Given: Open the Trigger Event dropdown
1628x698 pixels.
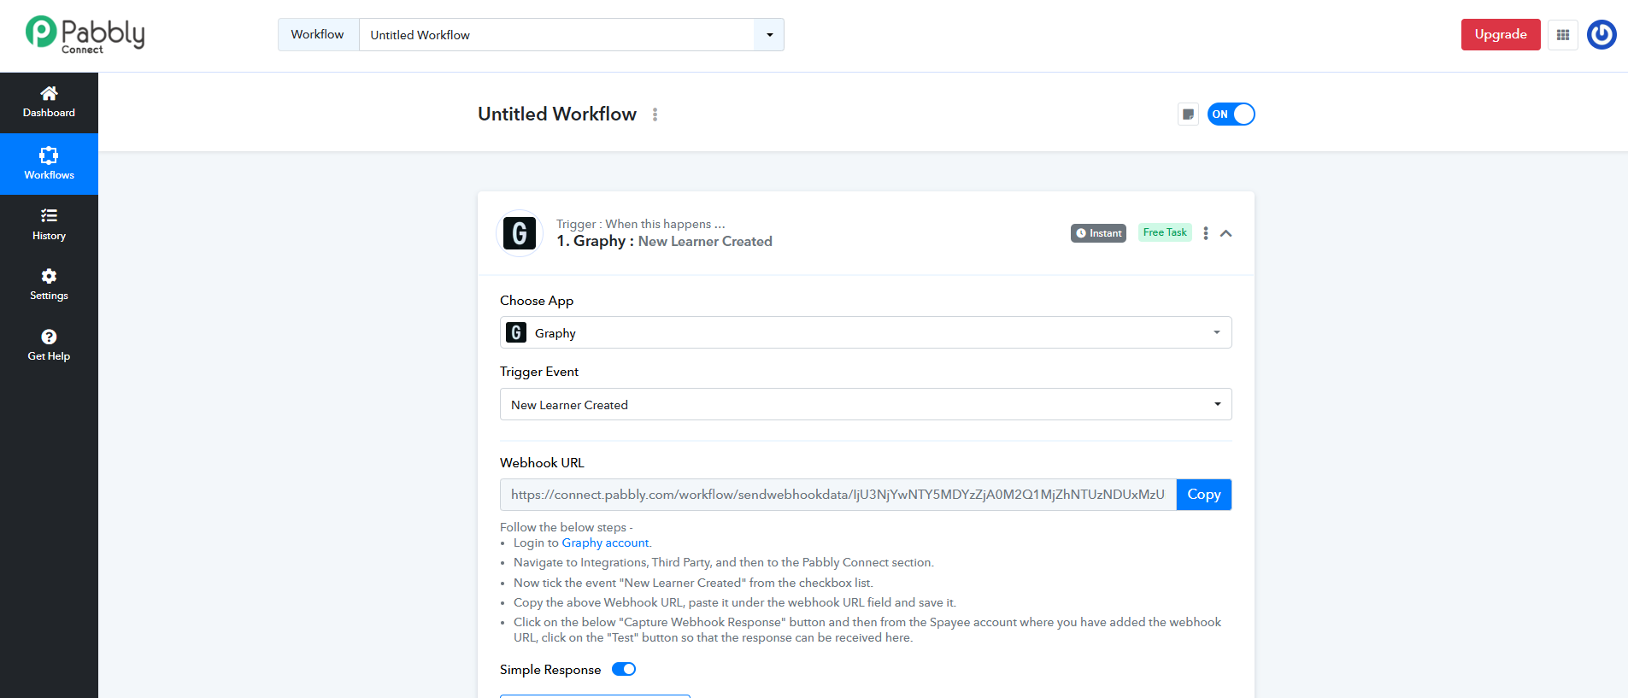Looking at the screenshot, I should click(x=865, y=404).
